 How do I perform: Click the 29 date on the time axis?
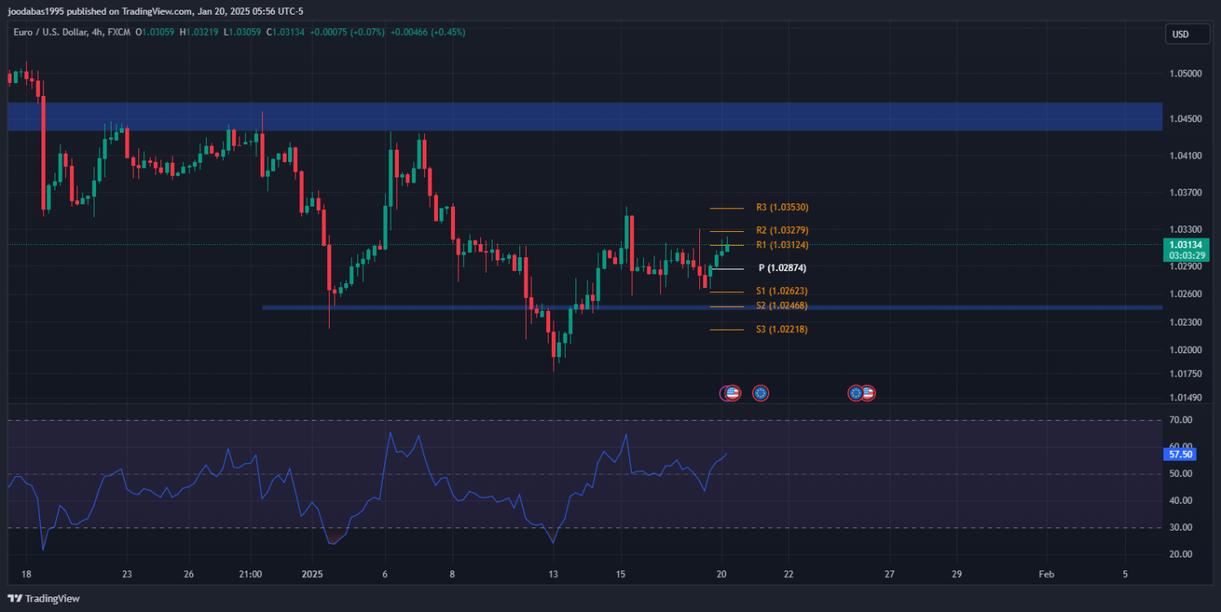(956, 574)
